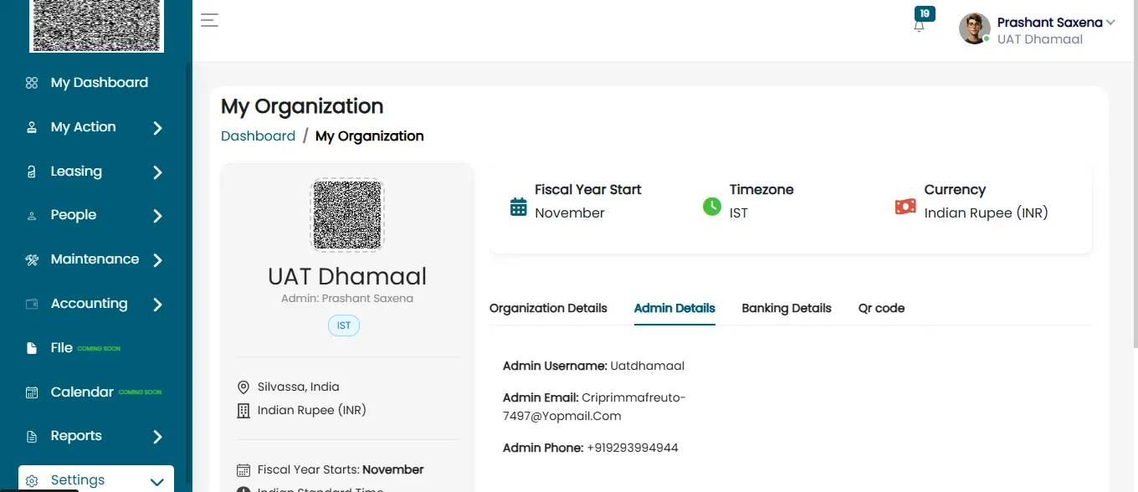Click the Silvassa location pin icon

(x=243, y=387)
